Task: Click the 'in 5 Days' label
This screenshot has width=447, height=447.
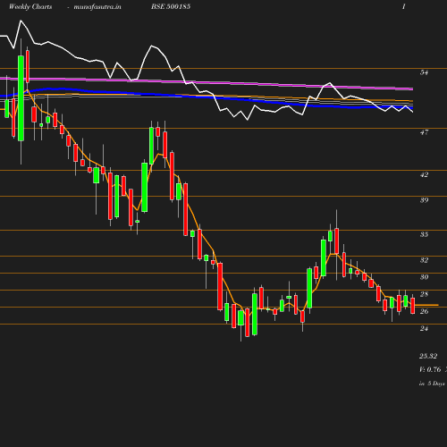Action: click(x=432, y=384)
